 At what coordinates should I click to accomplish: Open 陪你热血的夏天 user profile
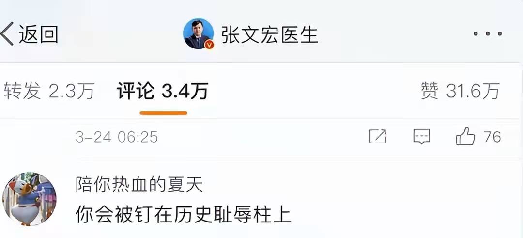139,185
